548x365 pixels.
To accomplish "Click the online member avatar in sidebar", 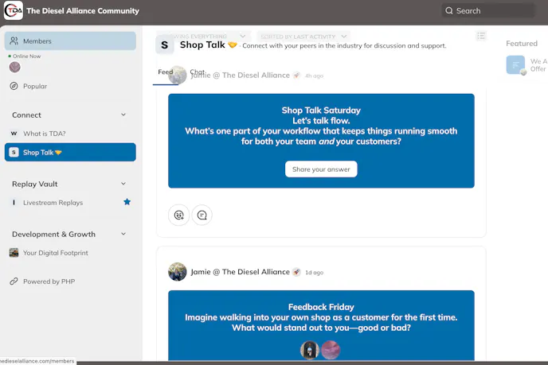I will 14,68.
